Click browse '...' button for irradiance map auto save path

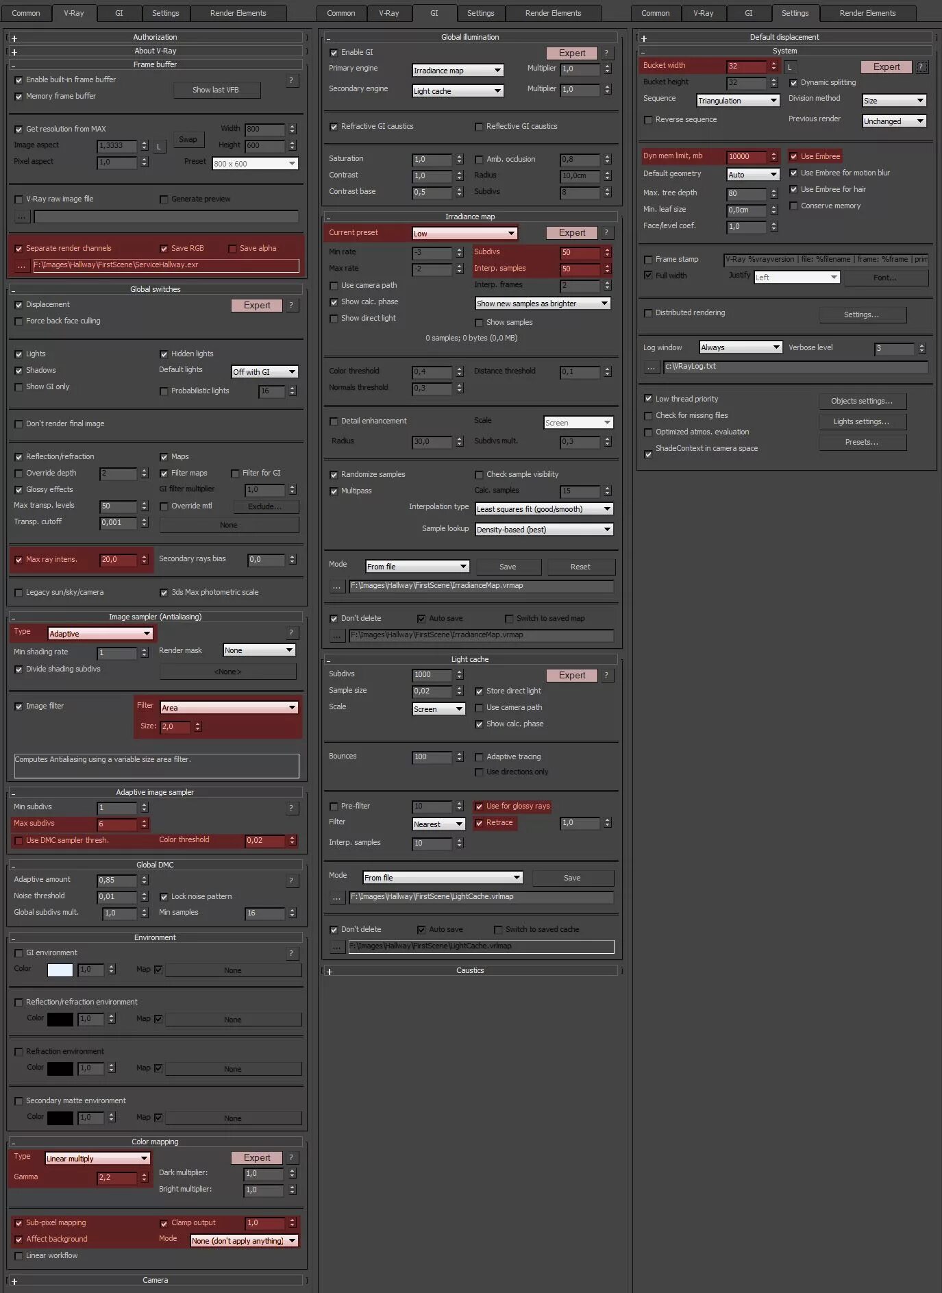336,635
